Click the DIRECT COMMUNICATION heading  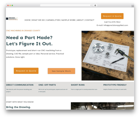pos(20,85)
